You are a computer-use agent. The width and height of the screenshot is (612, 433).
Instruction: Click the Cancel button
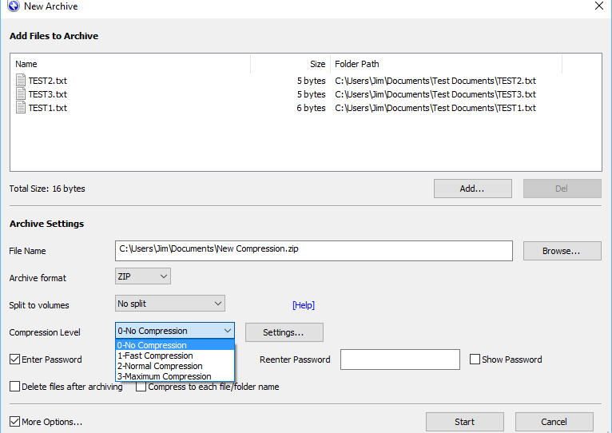pos(554,422)
